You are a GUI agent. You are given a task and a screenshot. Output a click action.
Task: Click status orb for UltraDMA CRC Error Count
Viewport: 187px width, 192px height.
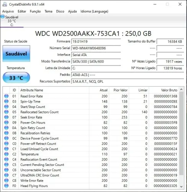[x=7, y=175]
